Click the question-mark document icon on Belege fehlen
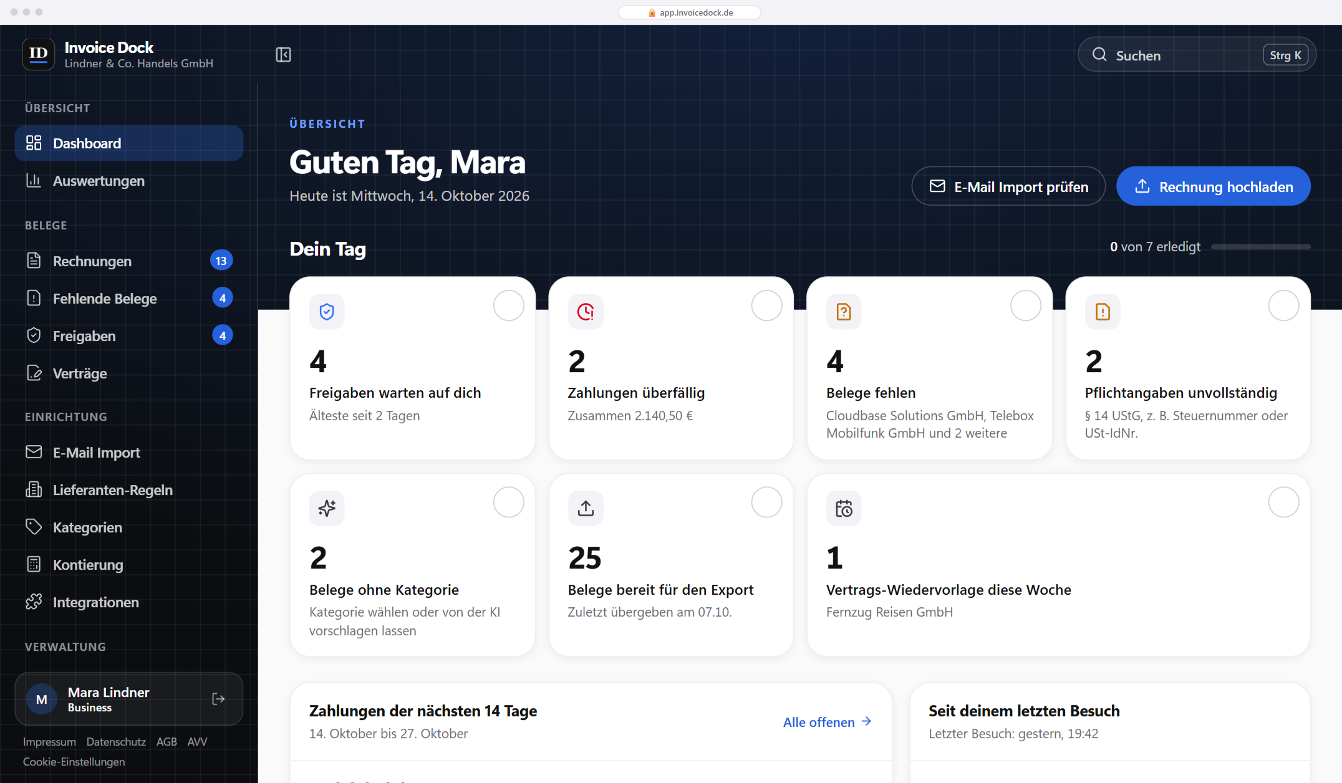Screen dimensions: 1342x783 tap(844, 312)
